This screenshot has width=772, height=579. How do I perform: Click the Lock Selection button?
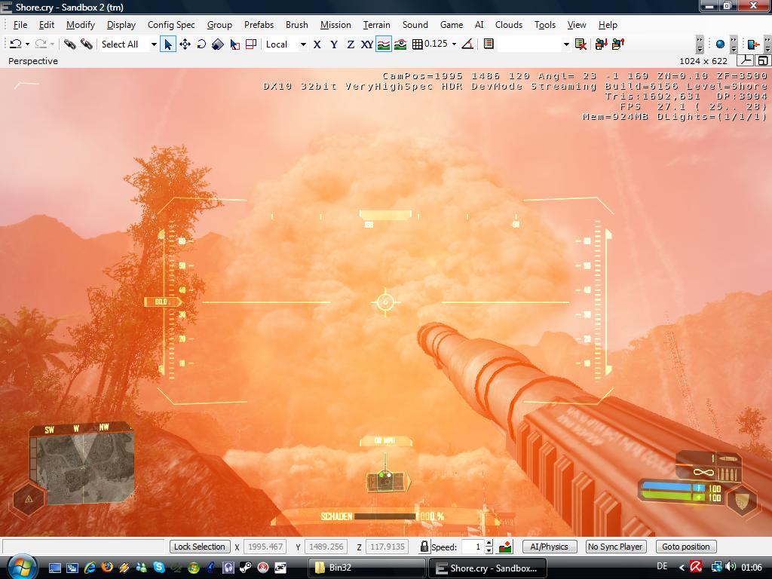[199, 547]
